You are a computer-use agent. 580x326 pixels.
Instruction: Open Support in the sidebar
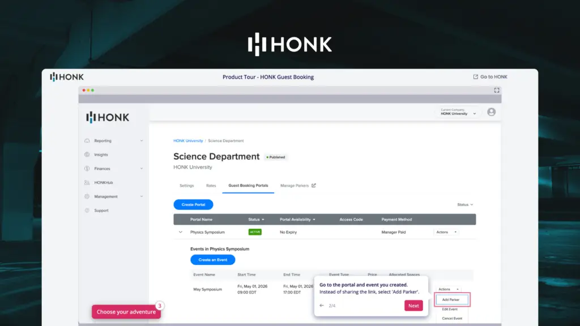click(x=101, y=211)
